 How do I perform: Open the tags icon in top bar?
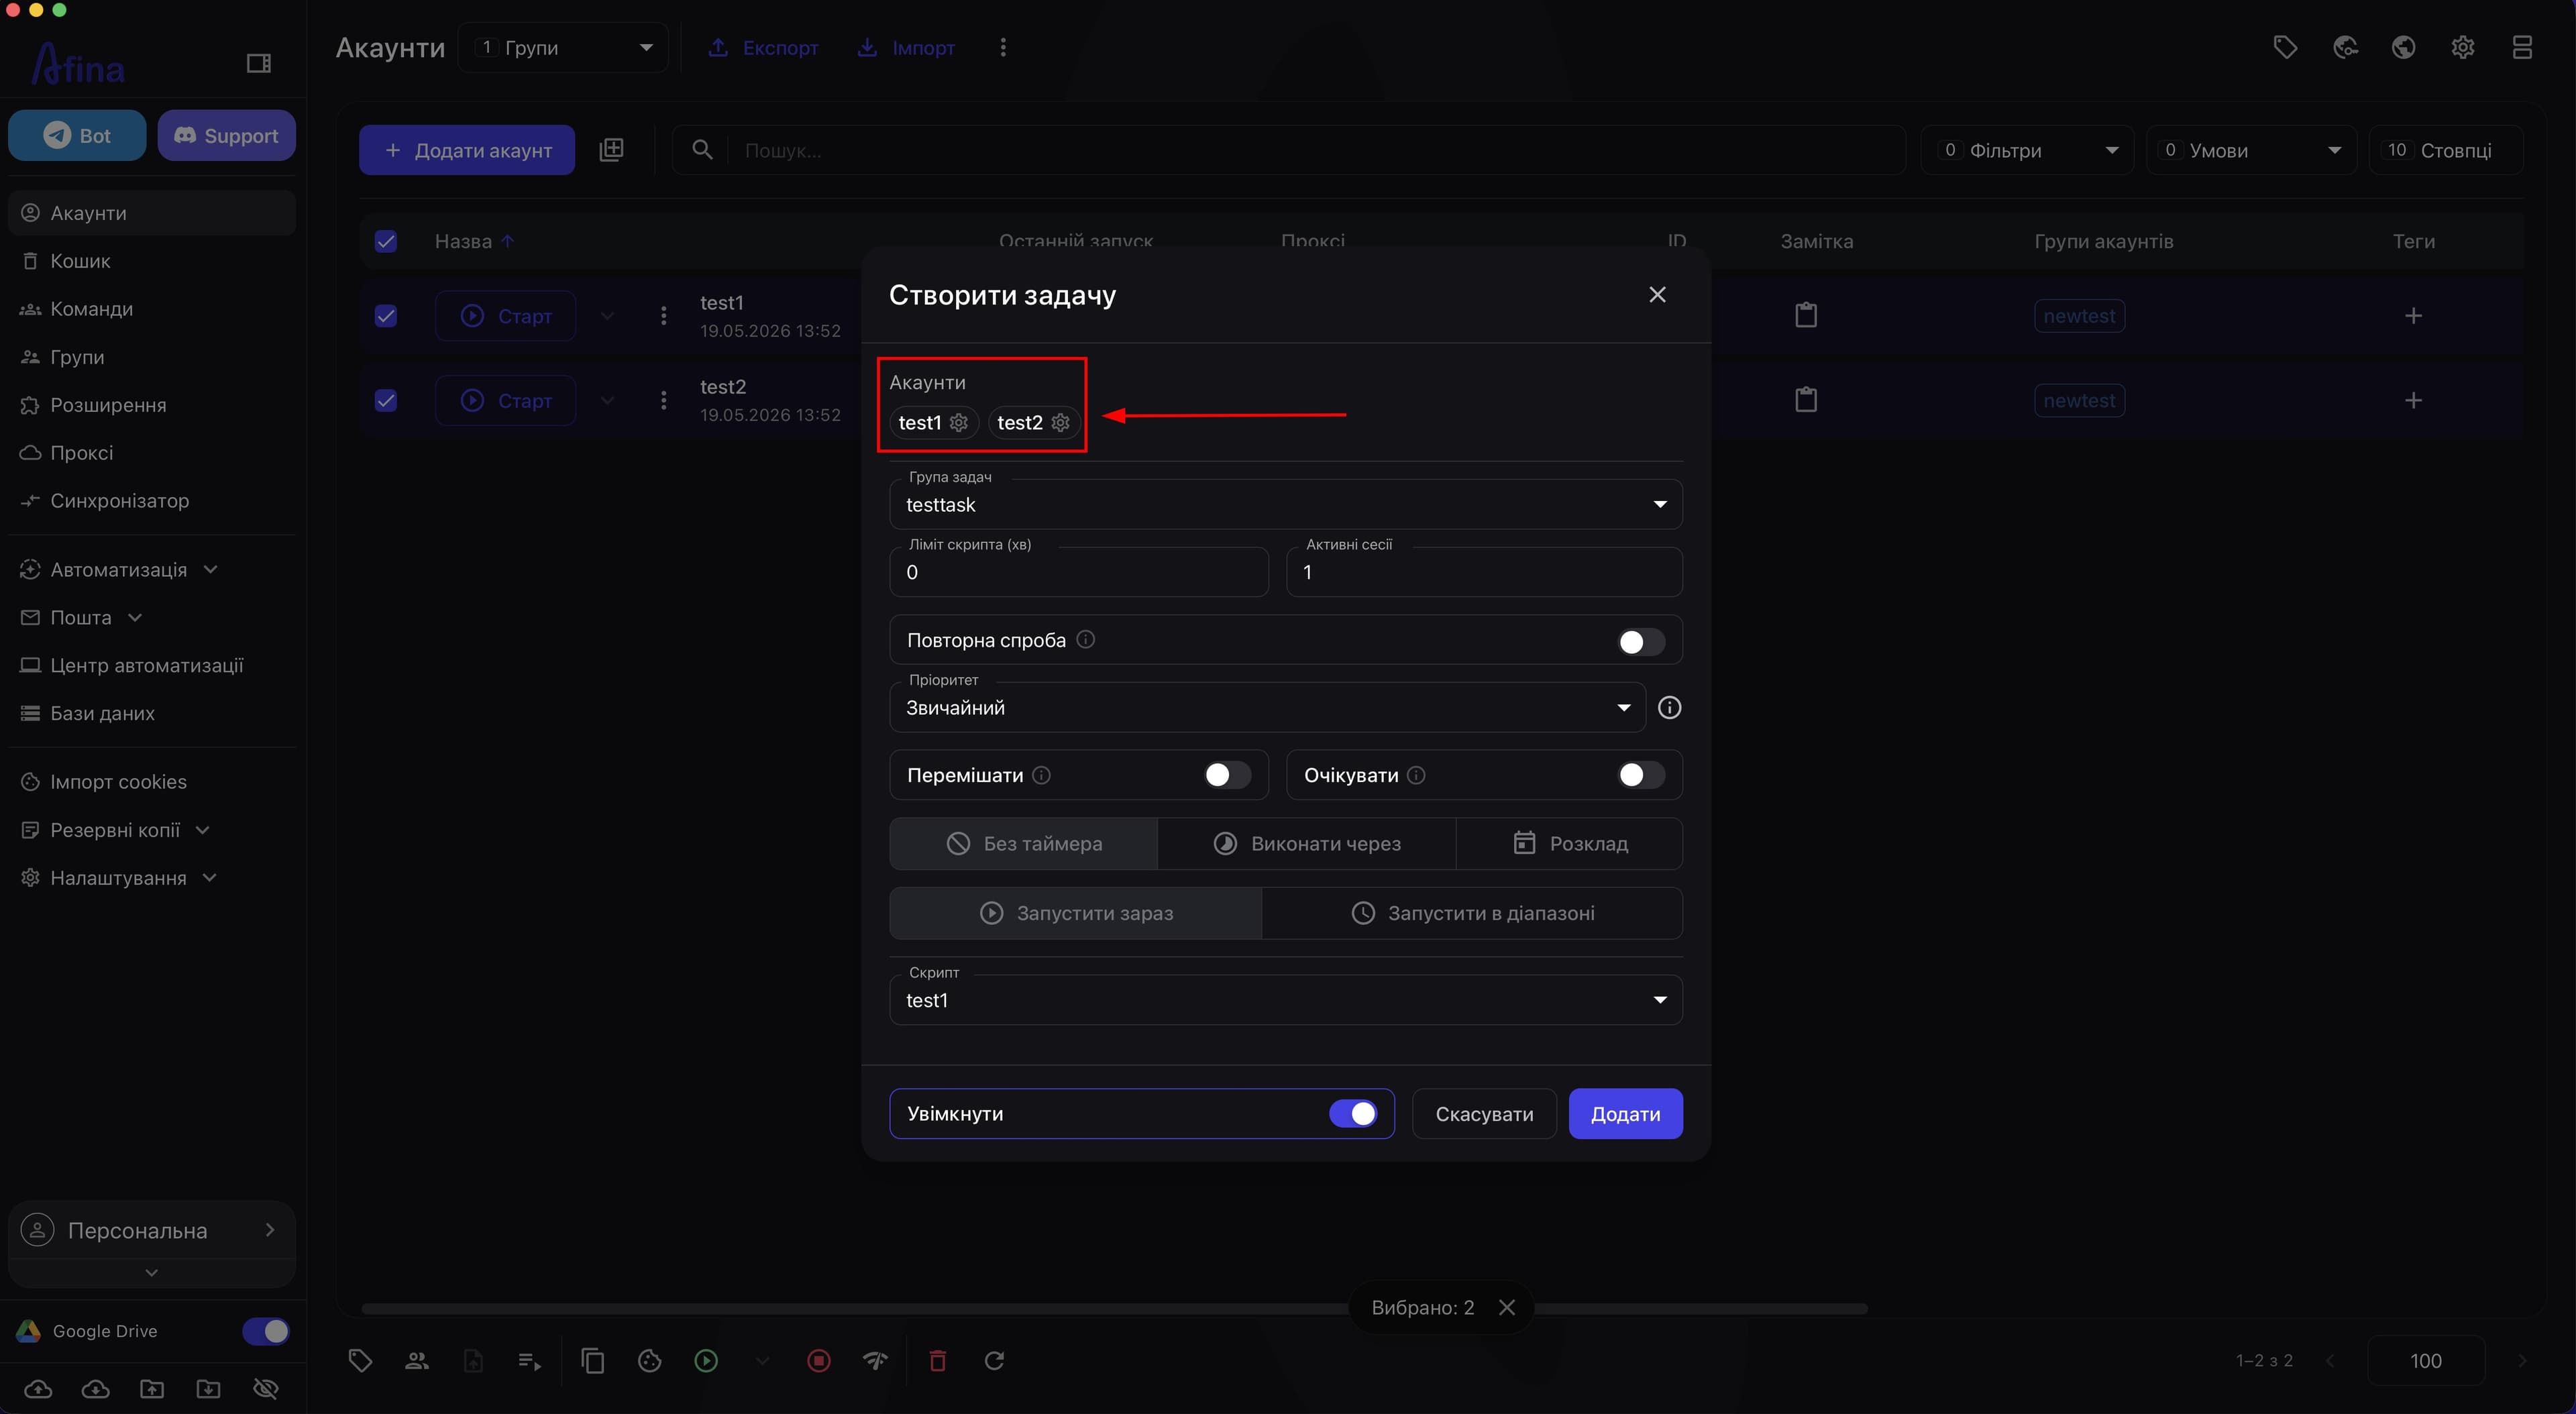pyautogui.click(x=2285, y=47)
